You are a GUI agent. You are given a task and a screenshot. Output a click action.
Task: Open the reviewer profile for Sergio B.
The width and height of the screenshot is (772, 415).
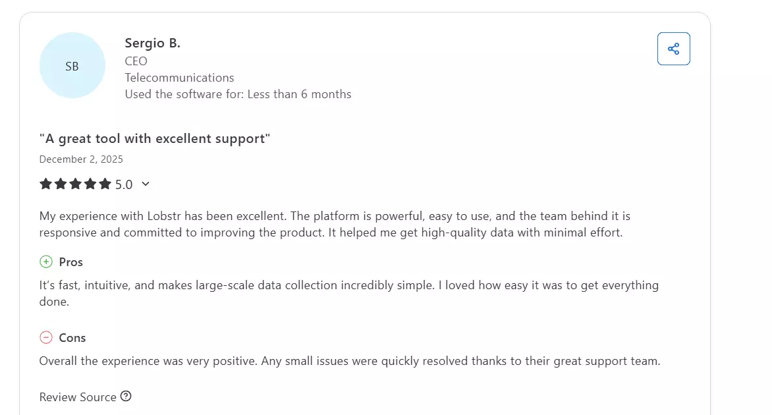click(153, 42)
